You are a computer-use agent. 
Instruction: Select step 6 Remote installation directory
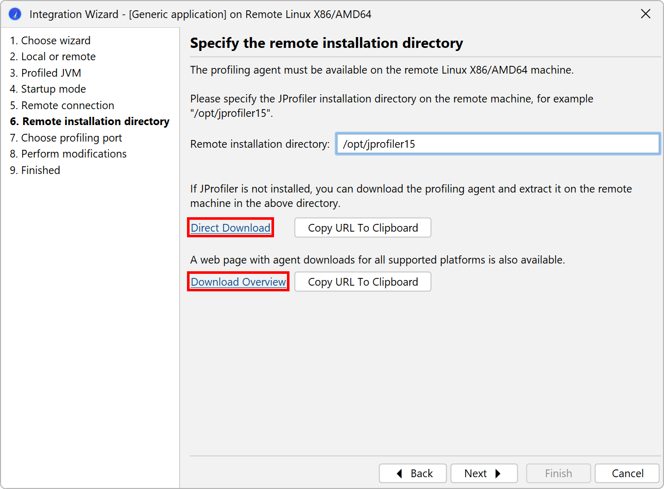pos(90,121)
